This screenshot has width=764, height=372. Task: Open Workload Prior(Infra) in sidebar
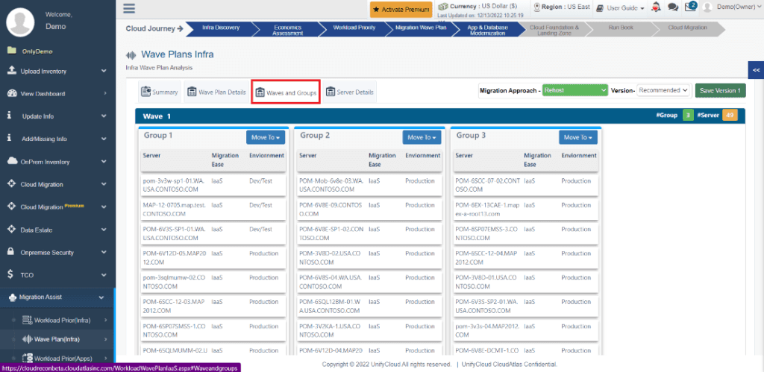[63, 320]
